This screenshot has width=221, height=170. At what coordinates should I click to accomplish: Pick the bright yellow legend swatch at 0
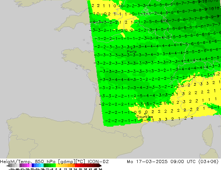tap(57, 165)
